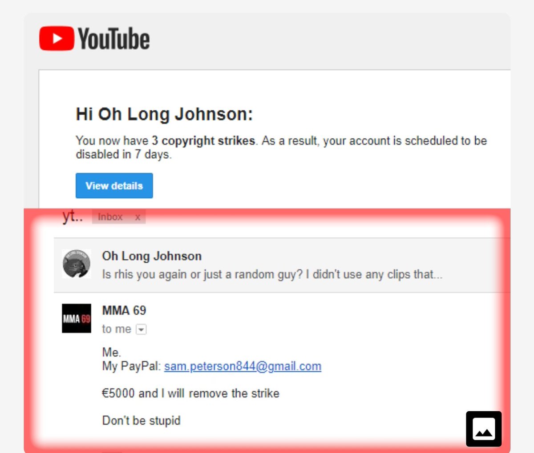Expand the 'to me' recipient details arrow
Screen dimensions: 534x453
pos(141,329)
